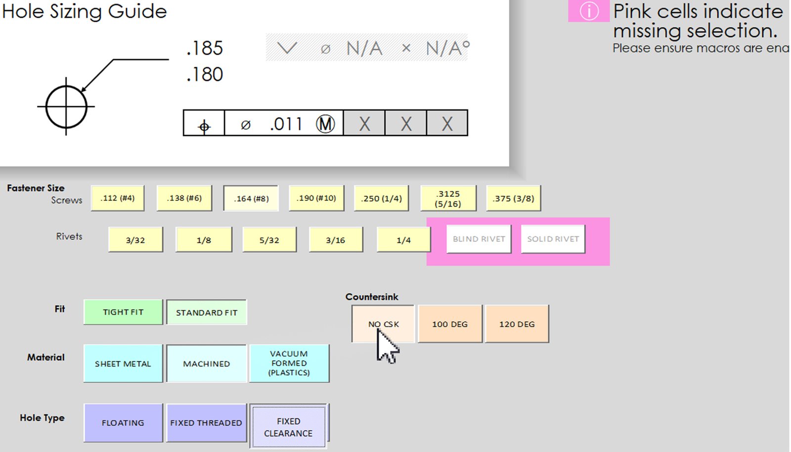This screenshot has height=452, width=791.
Task: Choose the 100 DEG countersink
Action: [450, 324]
